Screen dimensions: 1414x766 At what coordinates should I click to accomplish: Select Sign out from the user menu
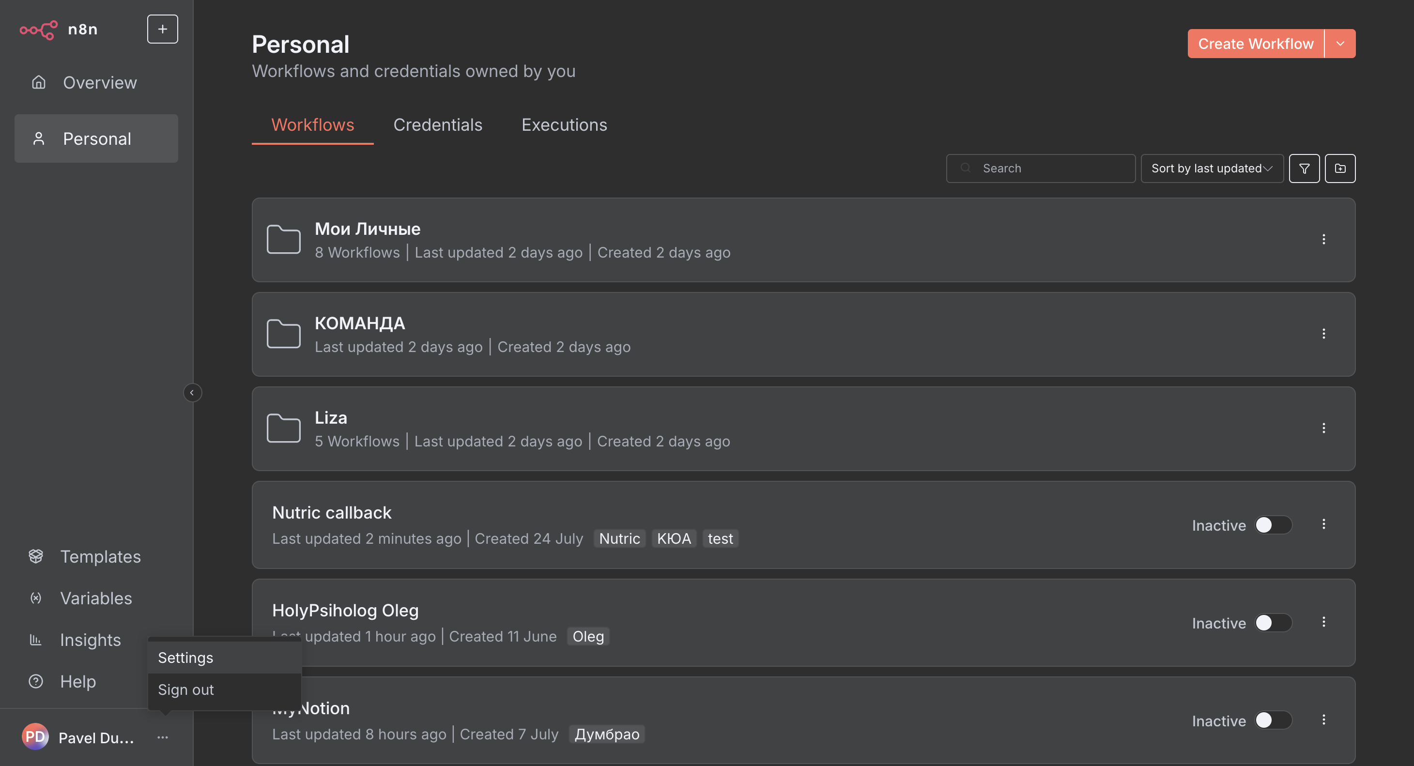(186, 689)
